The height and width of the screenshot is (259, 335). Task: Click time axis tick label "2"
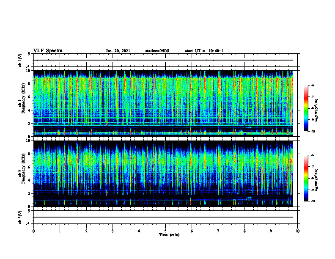(86, 231)
